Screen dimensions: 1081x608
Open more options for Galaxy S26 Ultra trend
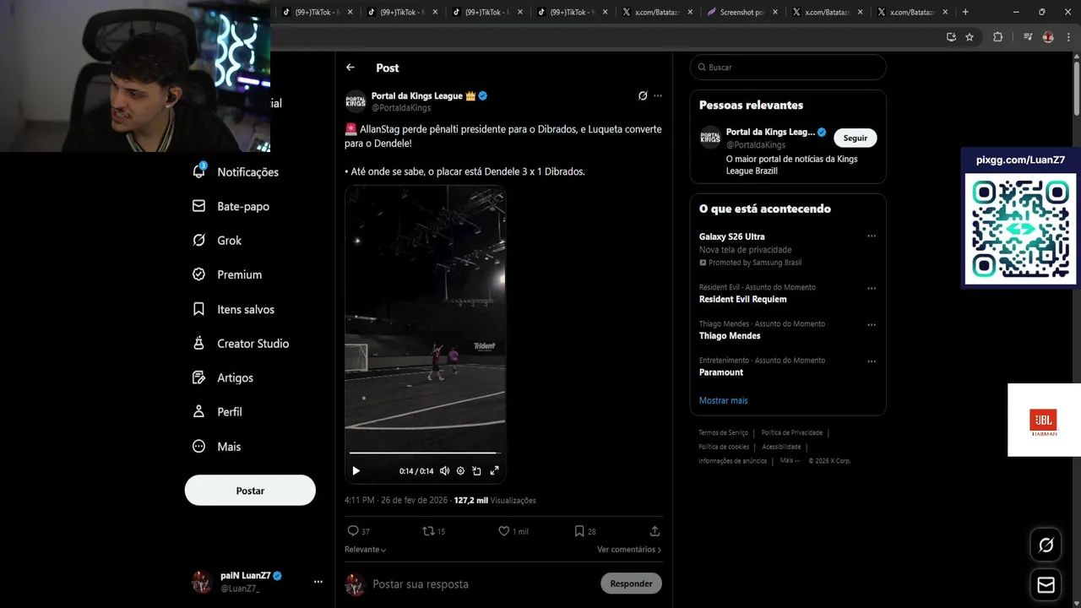coord(872,236)
